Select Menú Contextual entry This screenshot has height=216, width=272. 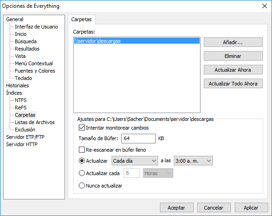[x=34, y=63]
